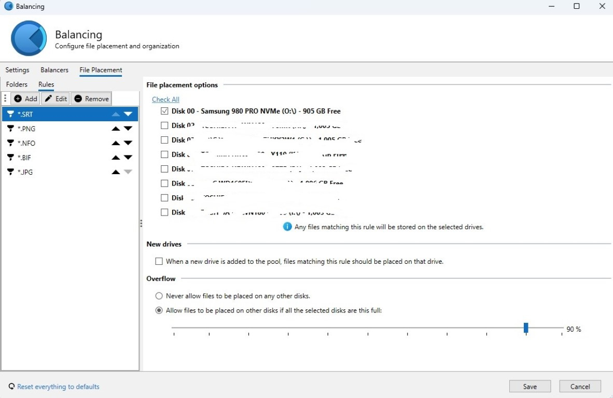The width and height of the screenshot is (613, 398).
Task: Click Reset everything to defaults
Action: coord(58,387)
